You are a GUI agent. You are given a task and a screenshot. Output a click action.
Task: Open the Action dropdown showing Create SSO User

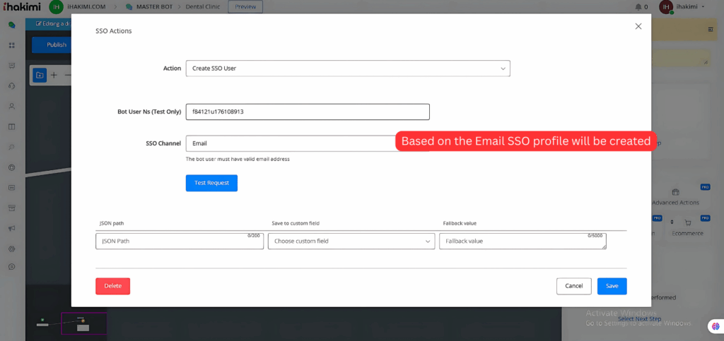pyautogui.click(x=347, y=68)
